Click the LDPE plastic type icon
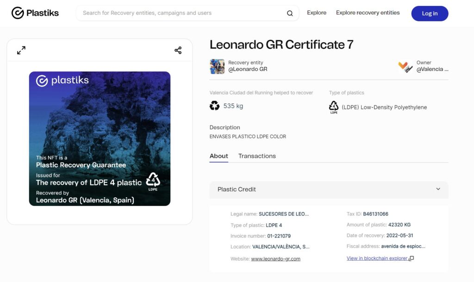The width and height of the screenshot is (474, 282). tap(333, 107)
